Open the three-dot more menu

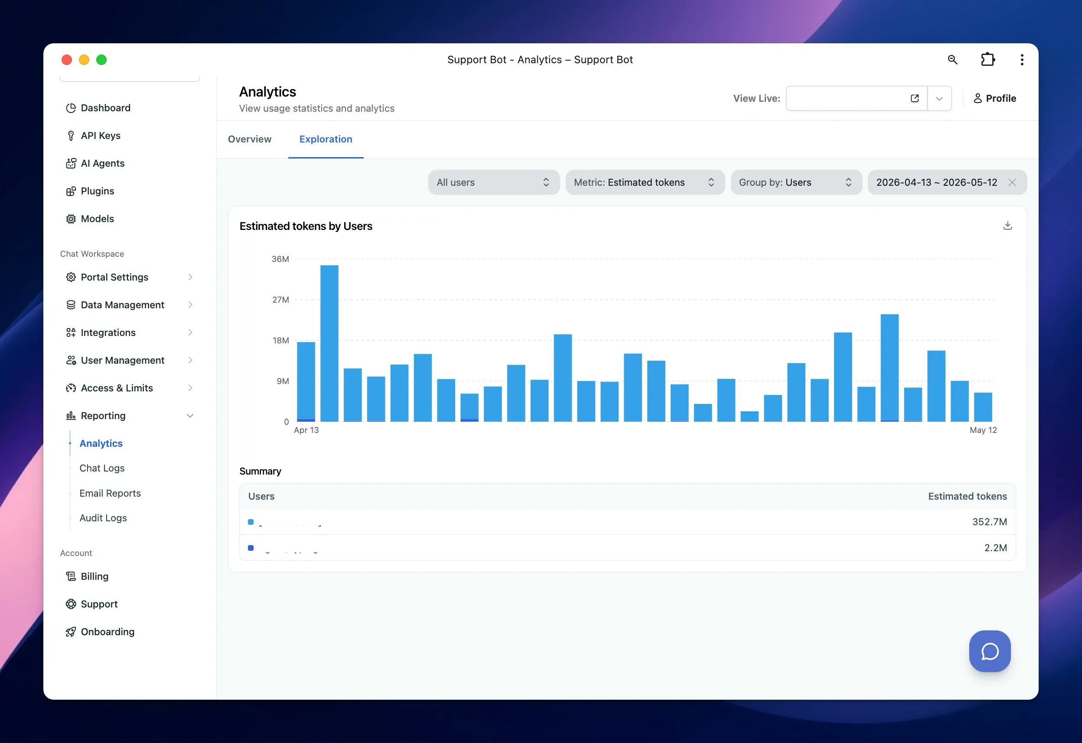[x=1022, y=60]
